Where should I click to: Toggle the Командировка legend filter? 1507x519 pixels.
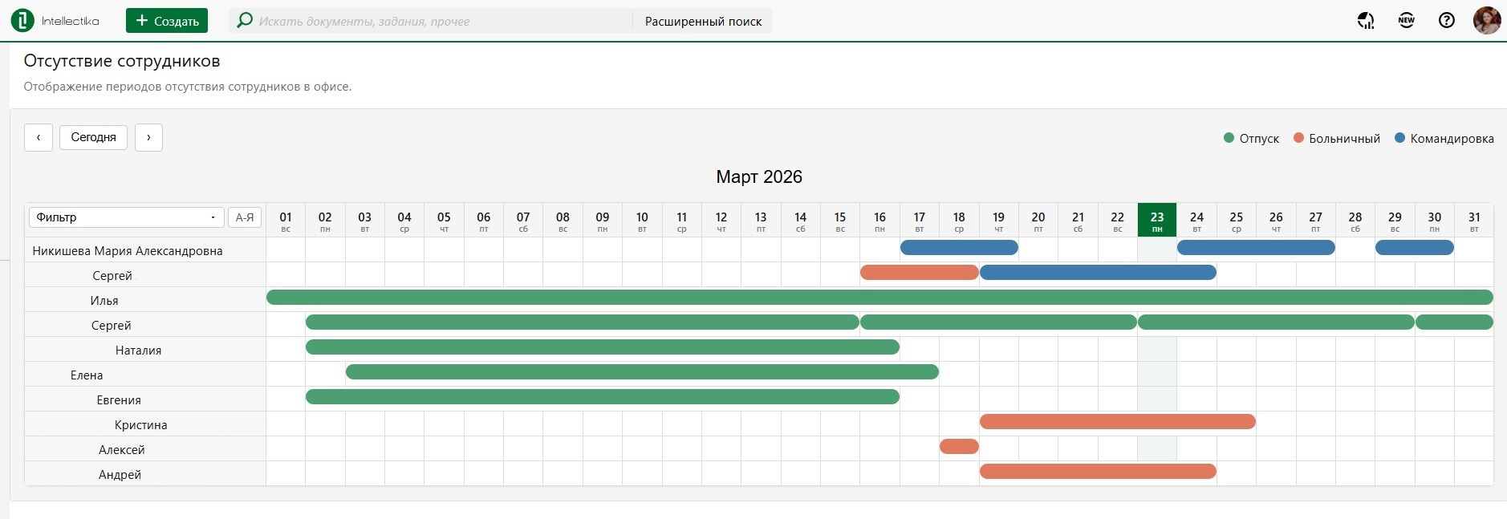pos(1444,139)
